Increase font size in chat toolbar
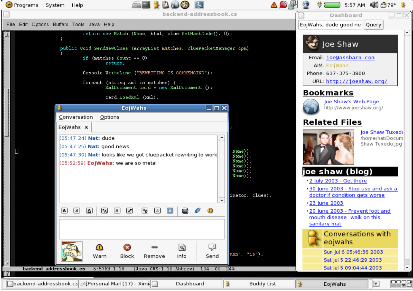 coord(104,211)
